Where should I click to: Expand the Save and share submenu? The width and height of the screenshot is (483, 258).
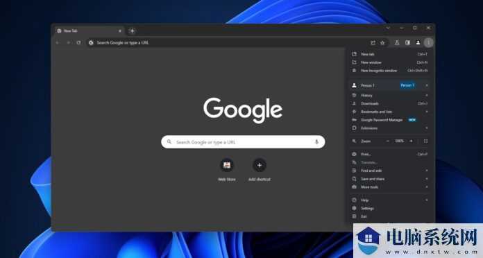coord(389,179)
